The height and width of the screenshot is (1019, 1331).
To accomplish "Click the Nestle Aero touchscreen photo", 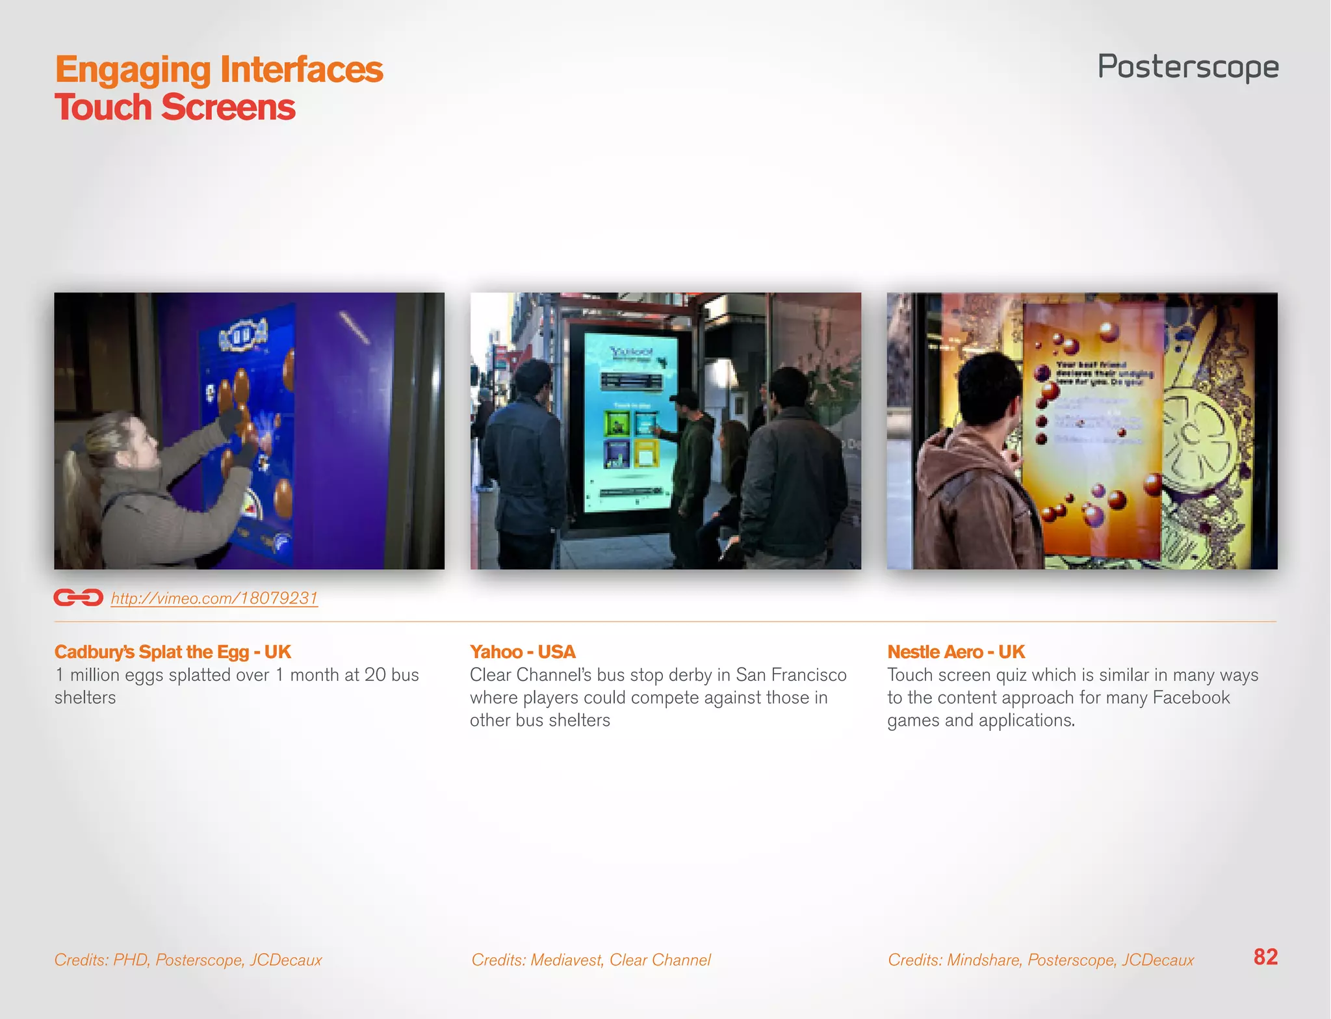I will click(1081, 430).
